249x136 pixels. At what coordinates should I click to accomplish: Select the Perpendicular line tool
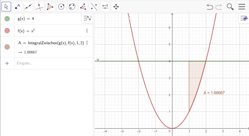[x=39, y=7]
